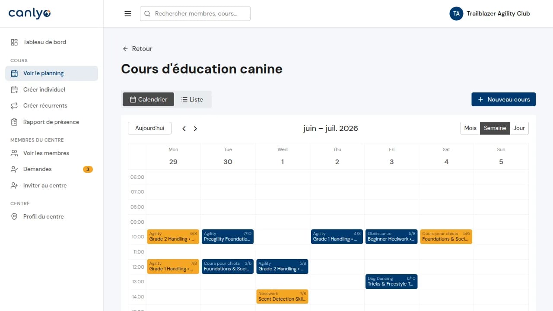This screenshot has width=553, height=311.
Task: Click the Tue 30 day header
Action: (x=228, y=156)
